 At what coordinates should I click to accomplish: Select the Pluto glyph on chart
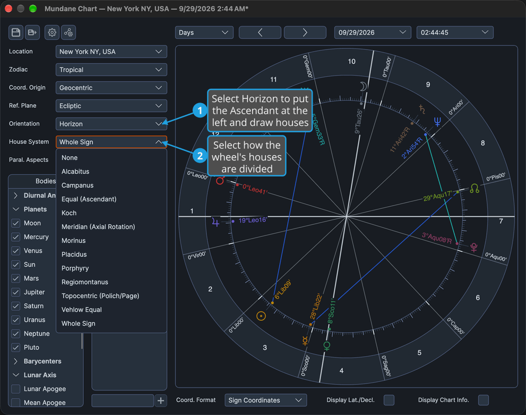click(x=473, y=248)
